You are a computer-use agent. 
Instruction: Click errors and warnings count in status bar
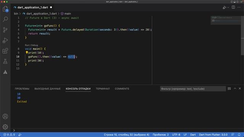pos(9,135)
